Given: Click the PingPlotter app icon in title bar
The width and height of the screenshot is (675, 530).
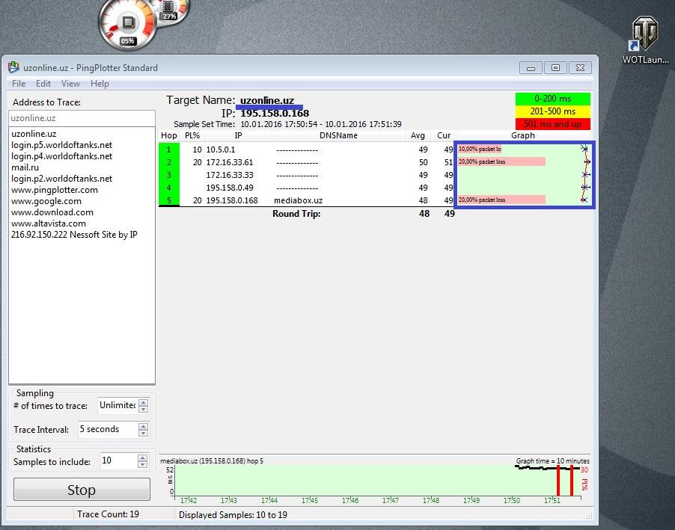Looking at the screenshot, I should coord(13,67).
